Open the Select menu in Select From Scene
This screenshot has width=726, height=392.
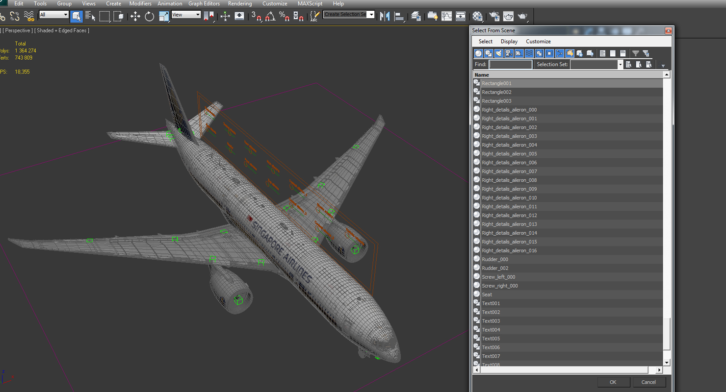tap(486, 42)
